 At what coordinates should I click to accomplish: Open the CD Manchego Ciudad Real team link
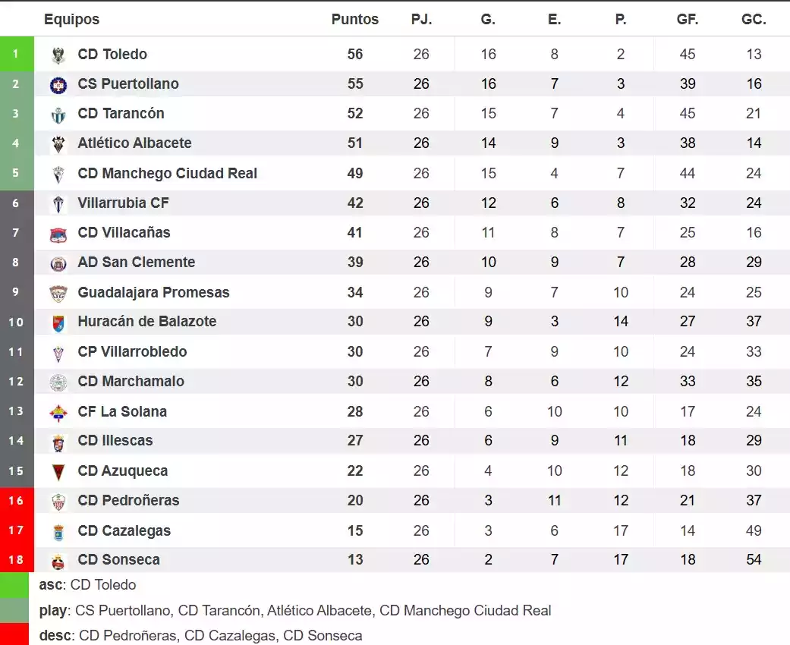(167, 174)
